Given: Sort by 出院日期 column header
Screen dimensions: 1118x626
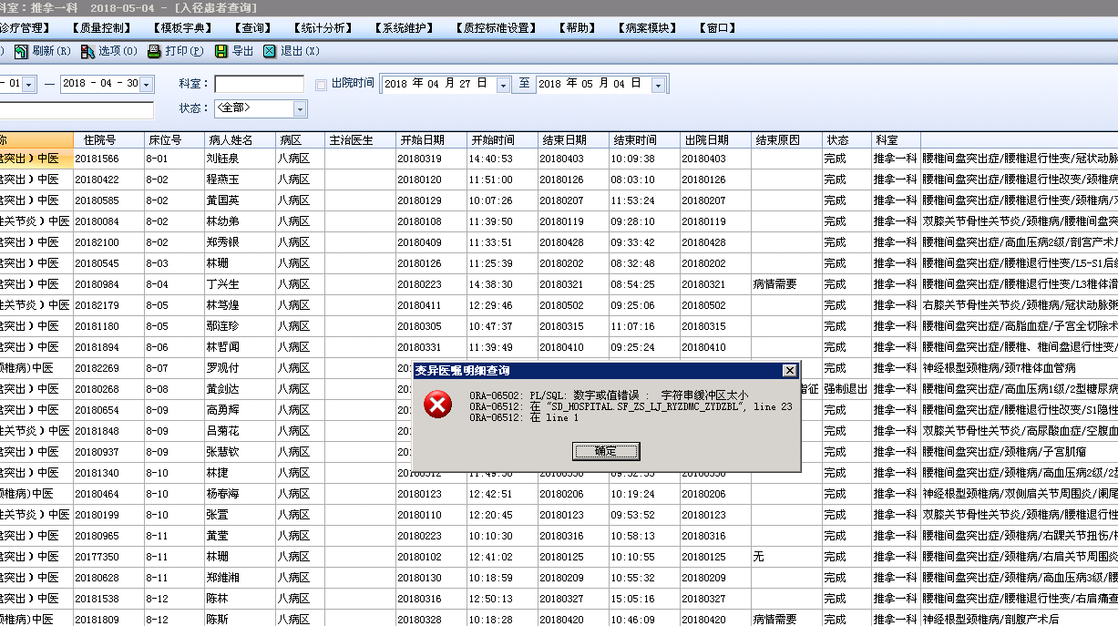Looking at the screenshot, I should (x=715, y=140).
